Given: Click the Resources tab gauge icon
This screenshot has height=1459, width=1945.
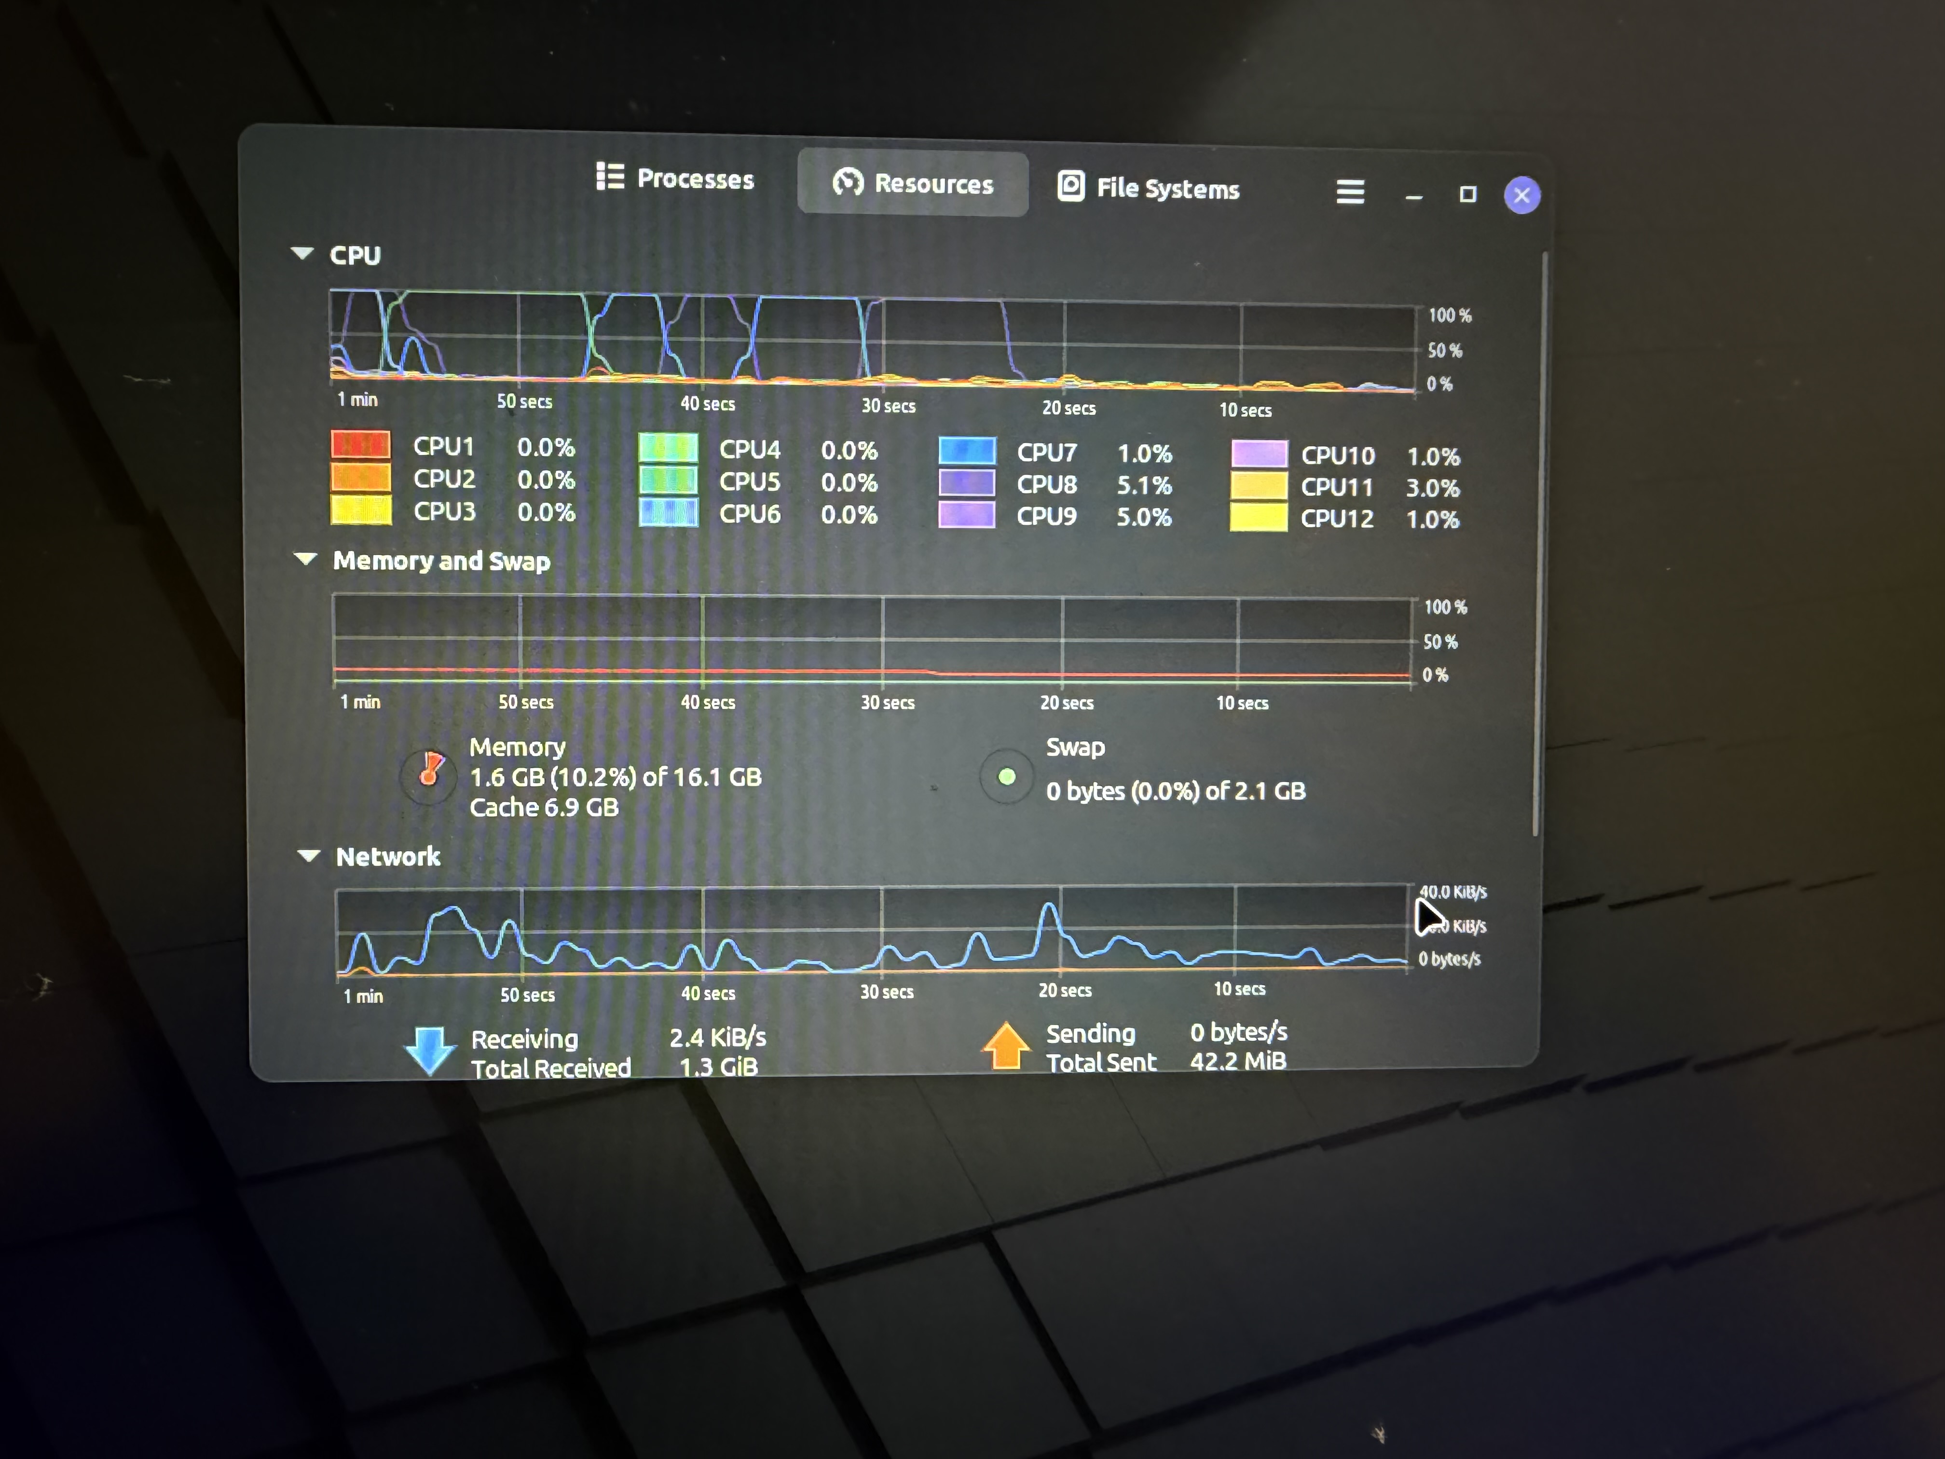Looking at the screenshot, I should pyautogui.click(x=848, y=182).
